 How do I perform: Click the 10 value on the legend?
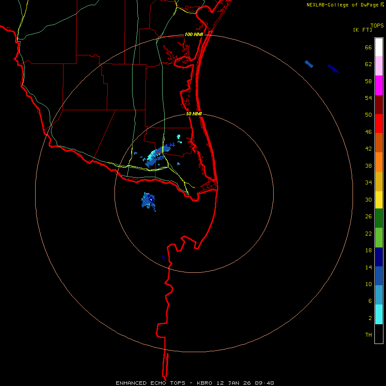coord(368,284)
